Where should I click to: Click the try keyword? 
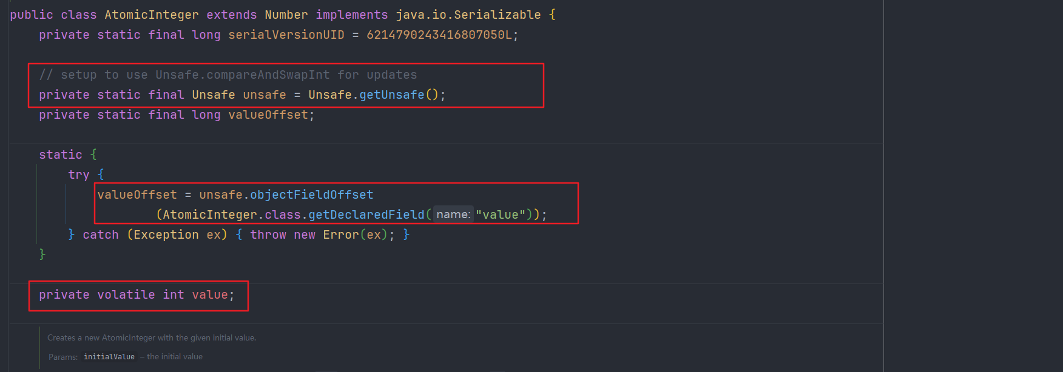[78, 174]
